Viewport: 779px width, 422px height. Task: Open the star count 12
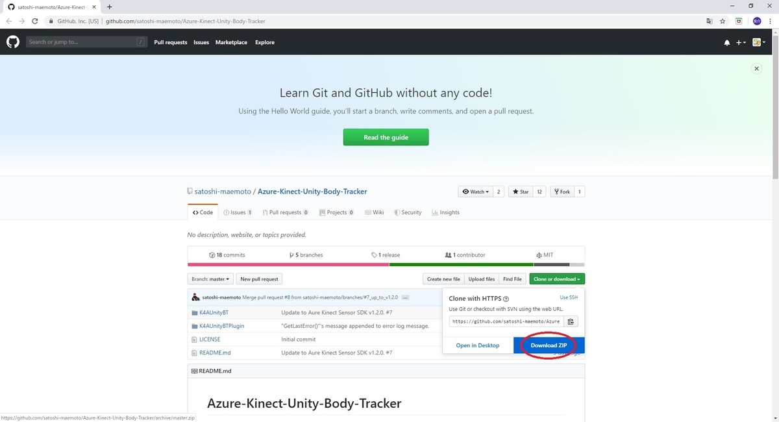click(539, 192)
